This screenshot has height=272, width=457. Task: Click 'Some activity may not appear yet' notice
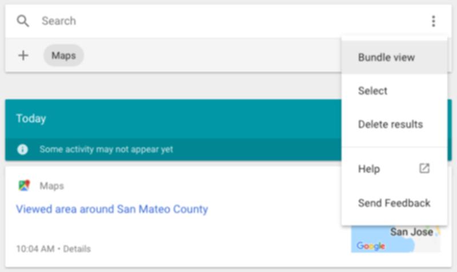[x=106, y=149]
